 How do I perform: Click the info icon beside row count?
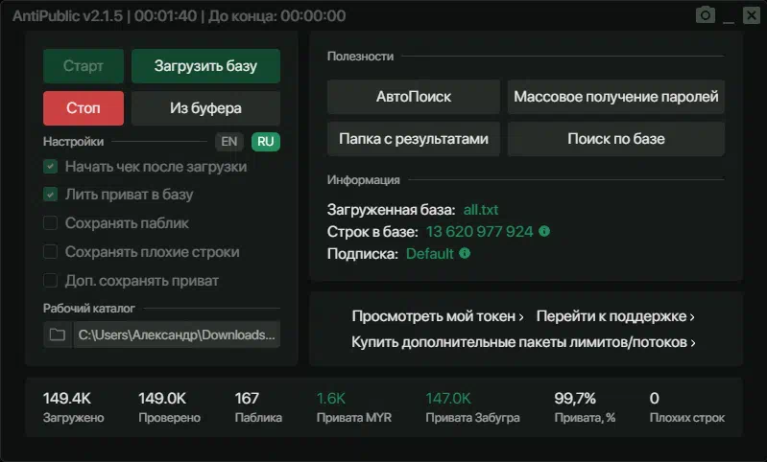(x=544, y=231)
